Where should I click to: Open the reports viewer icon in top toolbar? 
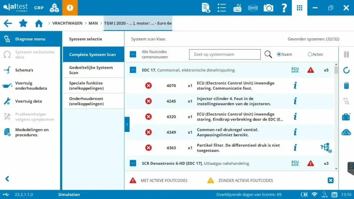[x=206, y=8]
